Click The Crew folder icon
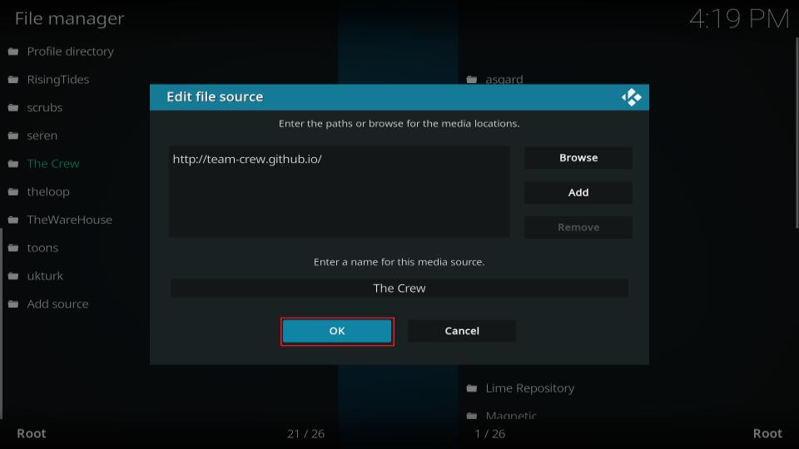The width and height of the screenshot is (799, 449). click(x=13, y=164)
